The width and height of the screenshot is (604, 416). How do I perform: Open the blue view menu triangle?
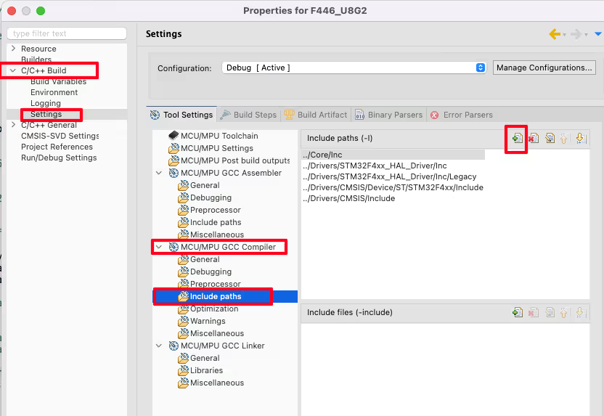pos(598,34)
